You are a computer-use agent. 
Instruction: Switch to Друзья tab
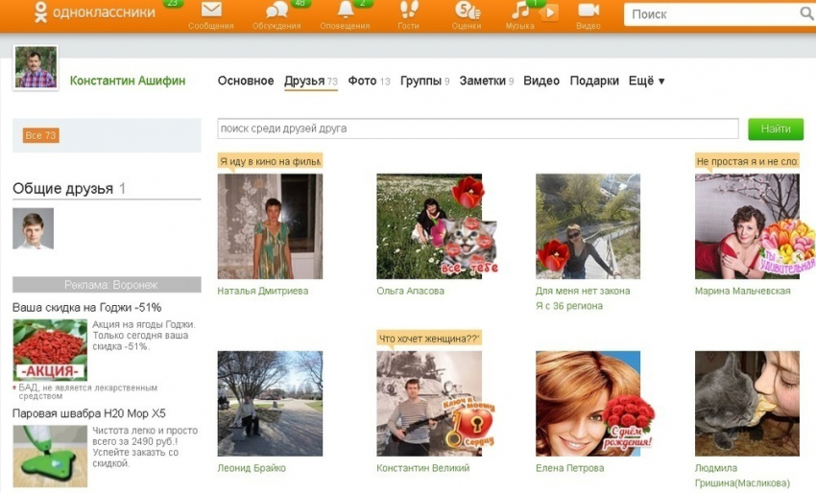(x=311, y=82)
